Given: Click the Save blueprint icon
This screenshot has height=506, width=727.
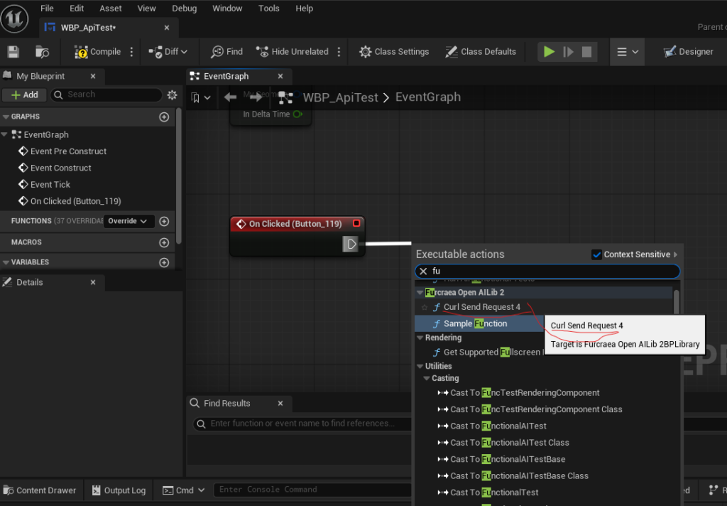Looking at the screenshot, I should [x=13, y=52].
